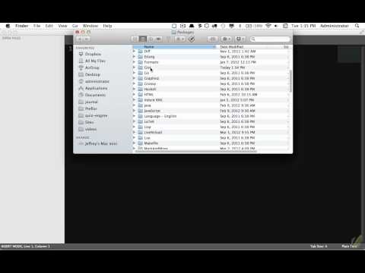Select Jeffrey's Mac mini under Shared
The image size is (365, 273).
(x=98, y=143)
